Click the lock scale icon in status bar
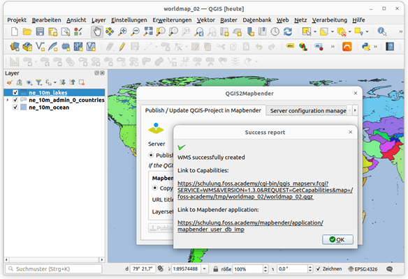The width and height of the screenshot is (408, 279). 216,269
